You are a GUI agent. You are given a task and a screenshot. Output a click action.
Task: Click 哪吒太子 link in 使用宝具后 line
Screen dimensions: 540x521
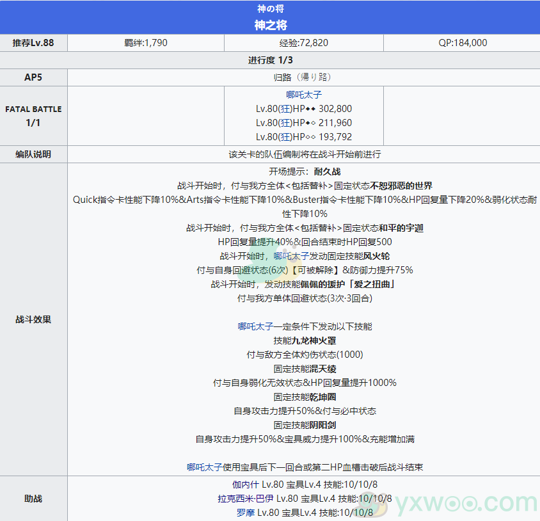pos(205,467)
